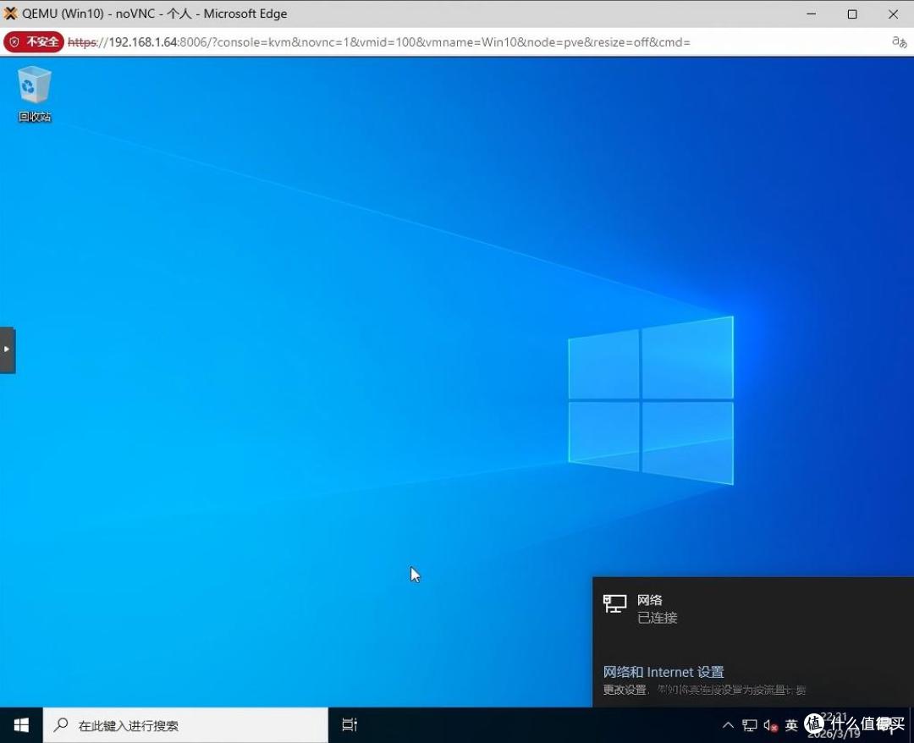Screen dimensions: 914x743
Task: Click the noVNC icon in the window title
Action: pyautogui.click(x=10, y=14)
